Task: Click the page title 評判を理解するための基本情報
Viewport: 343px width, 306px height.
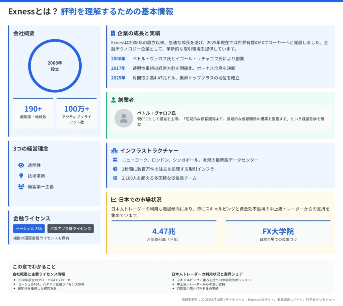Action: pyautogui.click(x=117, y=11)
